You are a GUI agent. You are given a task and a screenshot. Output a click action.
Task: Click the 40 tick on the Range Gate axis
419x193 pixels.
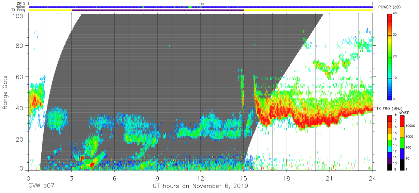(x=20, y=108)
